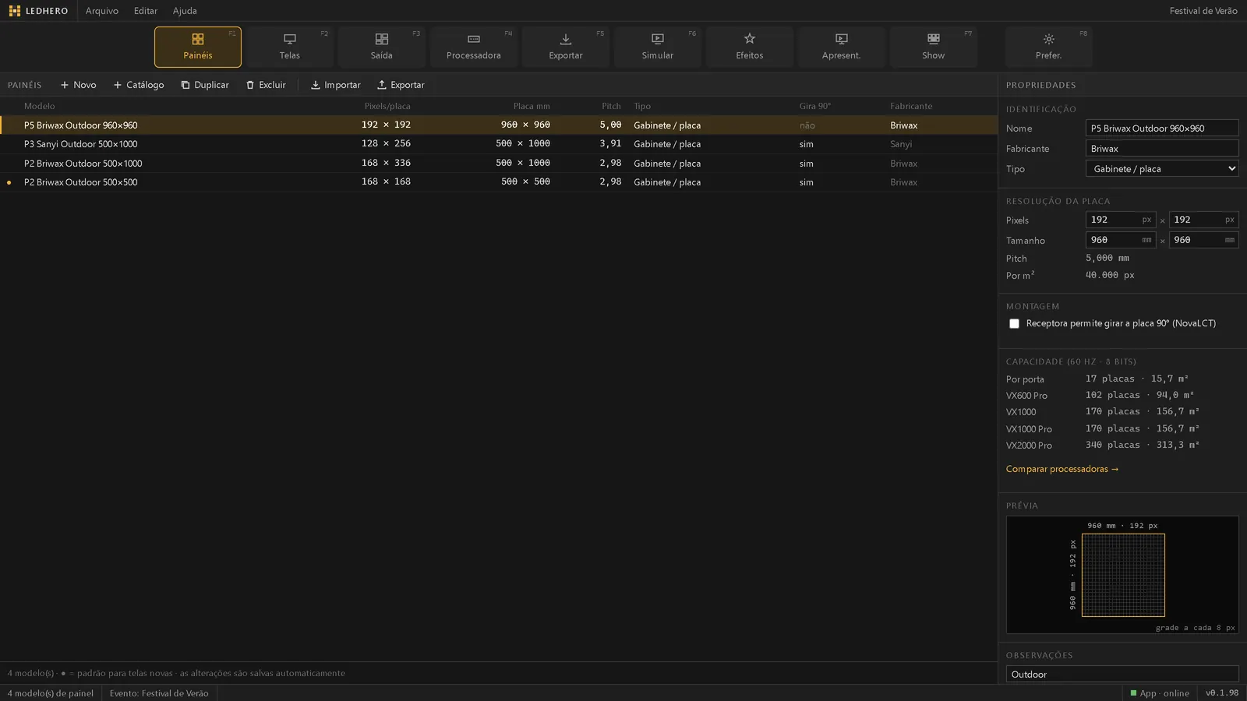The image size is (1247, 701).
Task: Open the Saída module
Action: coord(382,47)
